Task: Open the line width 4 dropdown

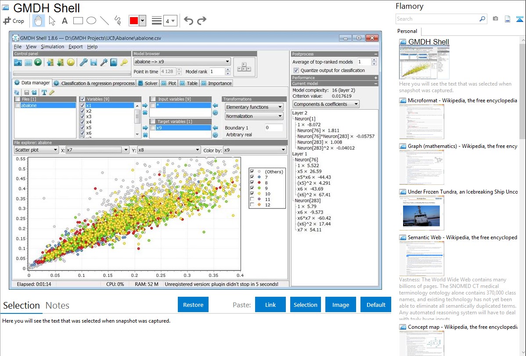Action: tap(170, 21)
